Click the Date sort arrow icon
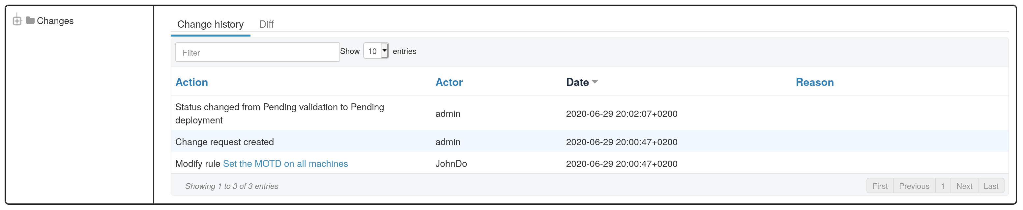 click(595, 82)
